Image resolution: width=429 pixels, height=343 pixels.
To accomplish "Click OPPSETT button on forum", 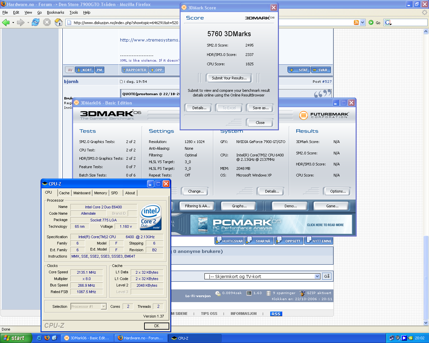I will (x=289, y=241).
